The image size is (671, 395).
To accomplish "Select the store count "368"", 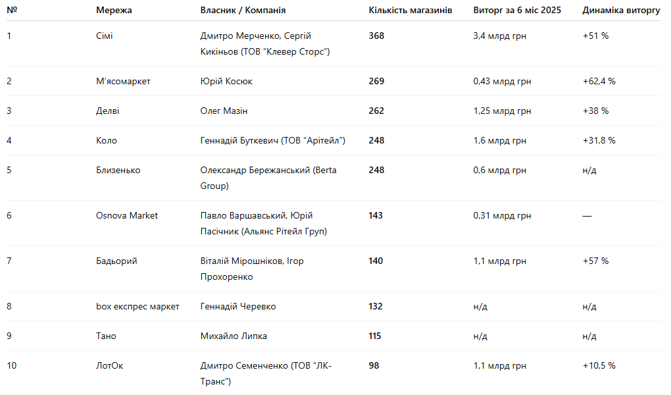I will 376,36.
